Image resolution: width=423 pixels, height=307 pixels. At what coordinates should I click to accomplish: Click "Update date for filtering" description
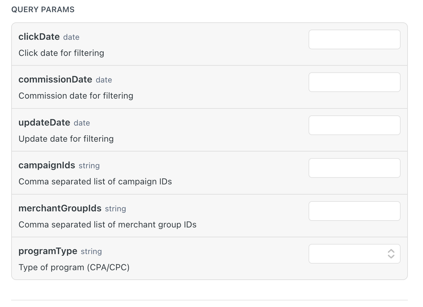coord(66,139)
